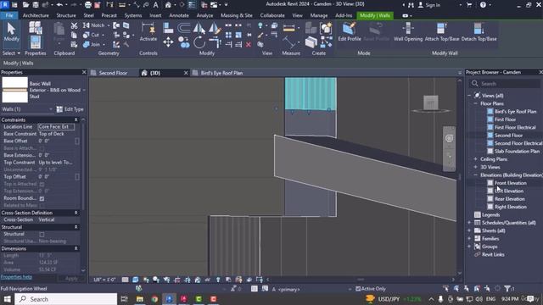Toggle the Room Bounding checkbox
This screenshot has height=305, width=543.
(42, 198)
